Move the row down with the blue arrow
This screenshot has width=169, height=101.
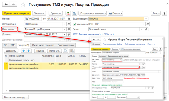(x=29, y=51)
